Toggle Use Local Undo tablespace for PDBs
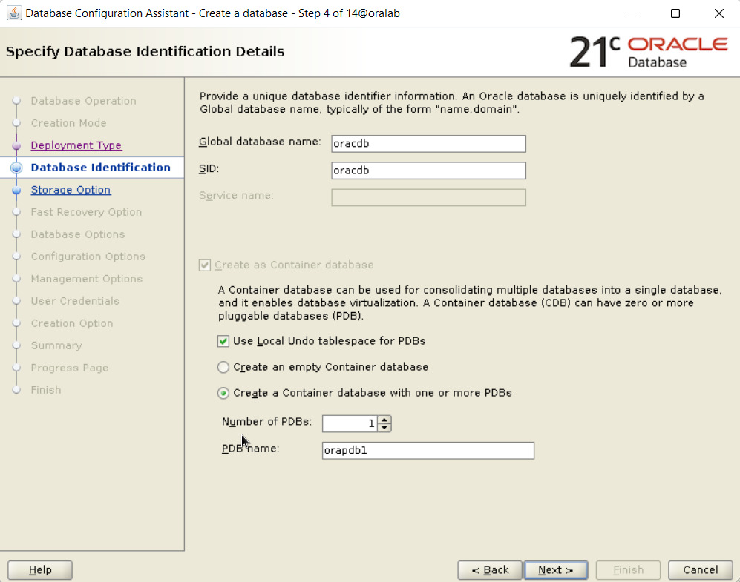Image resolution: width=740 pixels, height=582 pixels. click(x=223, y=341)
